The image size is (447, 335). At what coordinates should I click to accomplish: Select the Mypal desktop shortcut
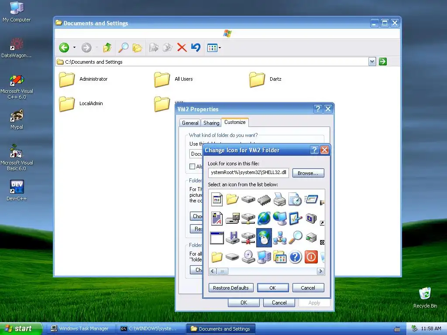click(17, 119)
